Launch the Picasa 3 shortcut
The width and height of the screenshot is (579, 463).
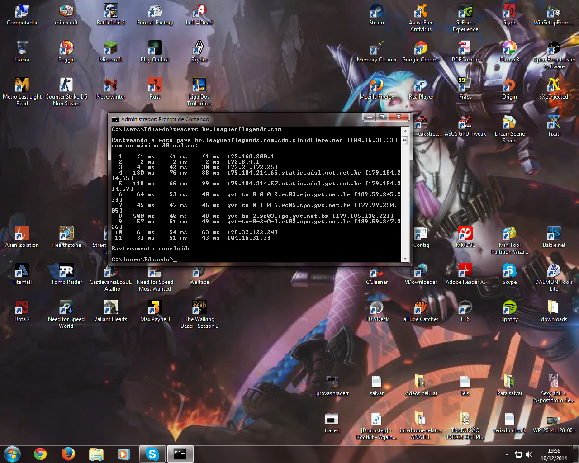[510, 52]
